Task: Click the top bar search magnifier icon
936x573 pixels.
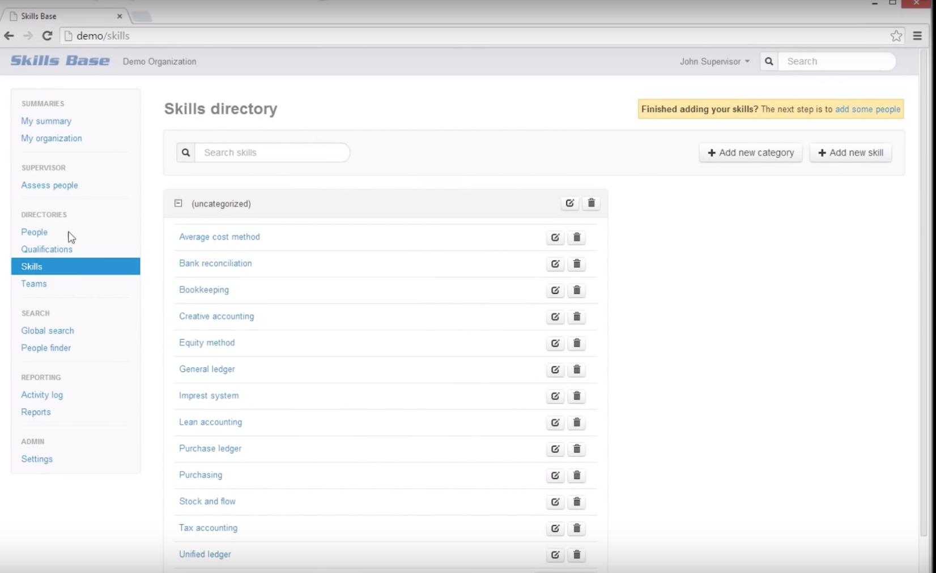Action: pos(769,61)
